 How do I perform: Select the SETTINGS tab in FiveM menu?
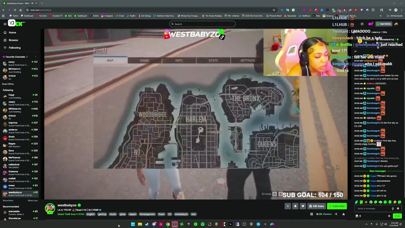point(247,60)
